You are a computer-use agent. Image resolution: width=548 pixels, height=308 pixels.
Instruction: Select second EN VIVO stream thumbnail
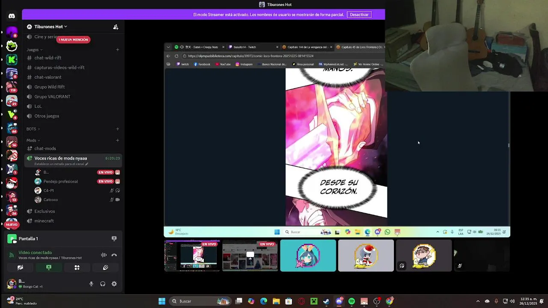(x=250, y=255)
